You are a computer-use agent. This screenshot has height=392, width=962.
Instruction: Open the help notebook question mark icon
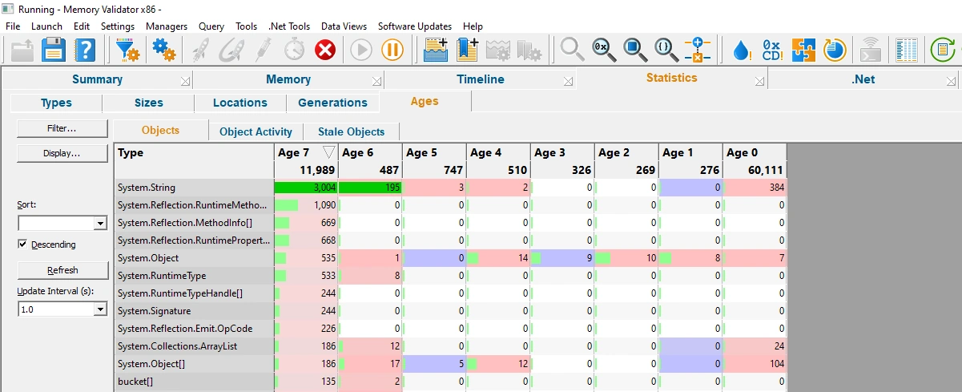[85, 51]
